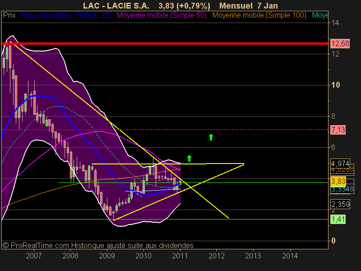Click the 2013 label on time axis
Screen dimensions: 361x271
pos(253,256)
